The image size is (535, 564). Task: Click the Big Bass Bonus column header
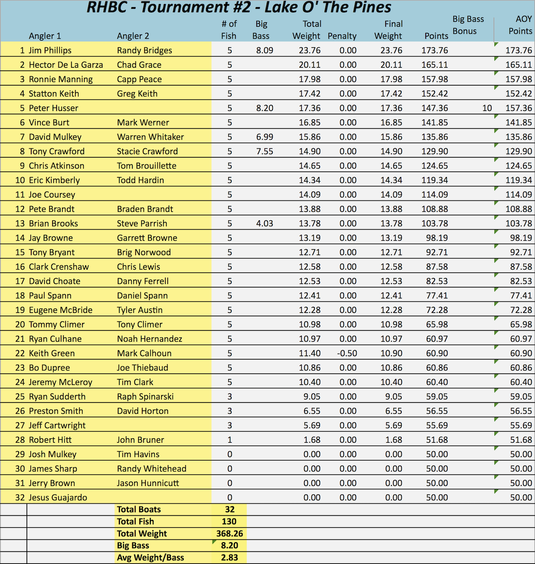click(x=468, y=25)
